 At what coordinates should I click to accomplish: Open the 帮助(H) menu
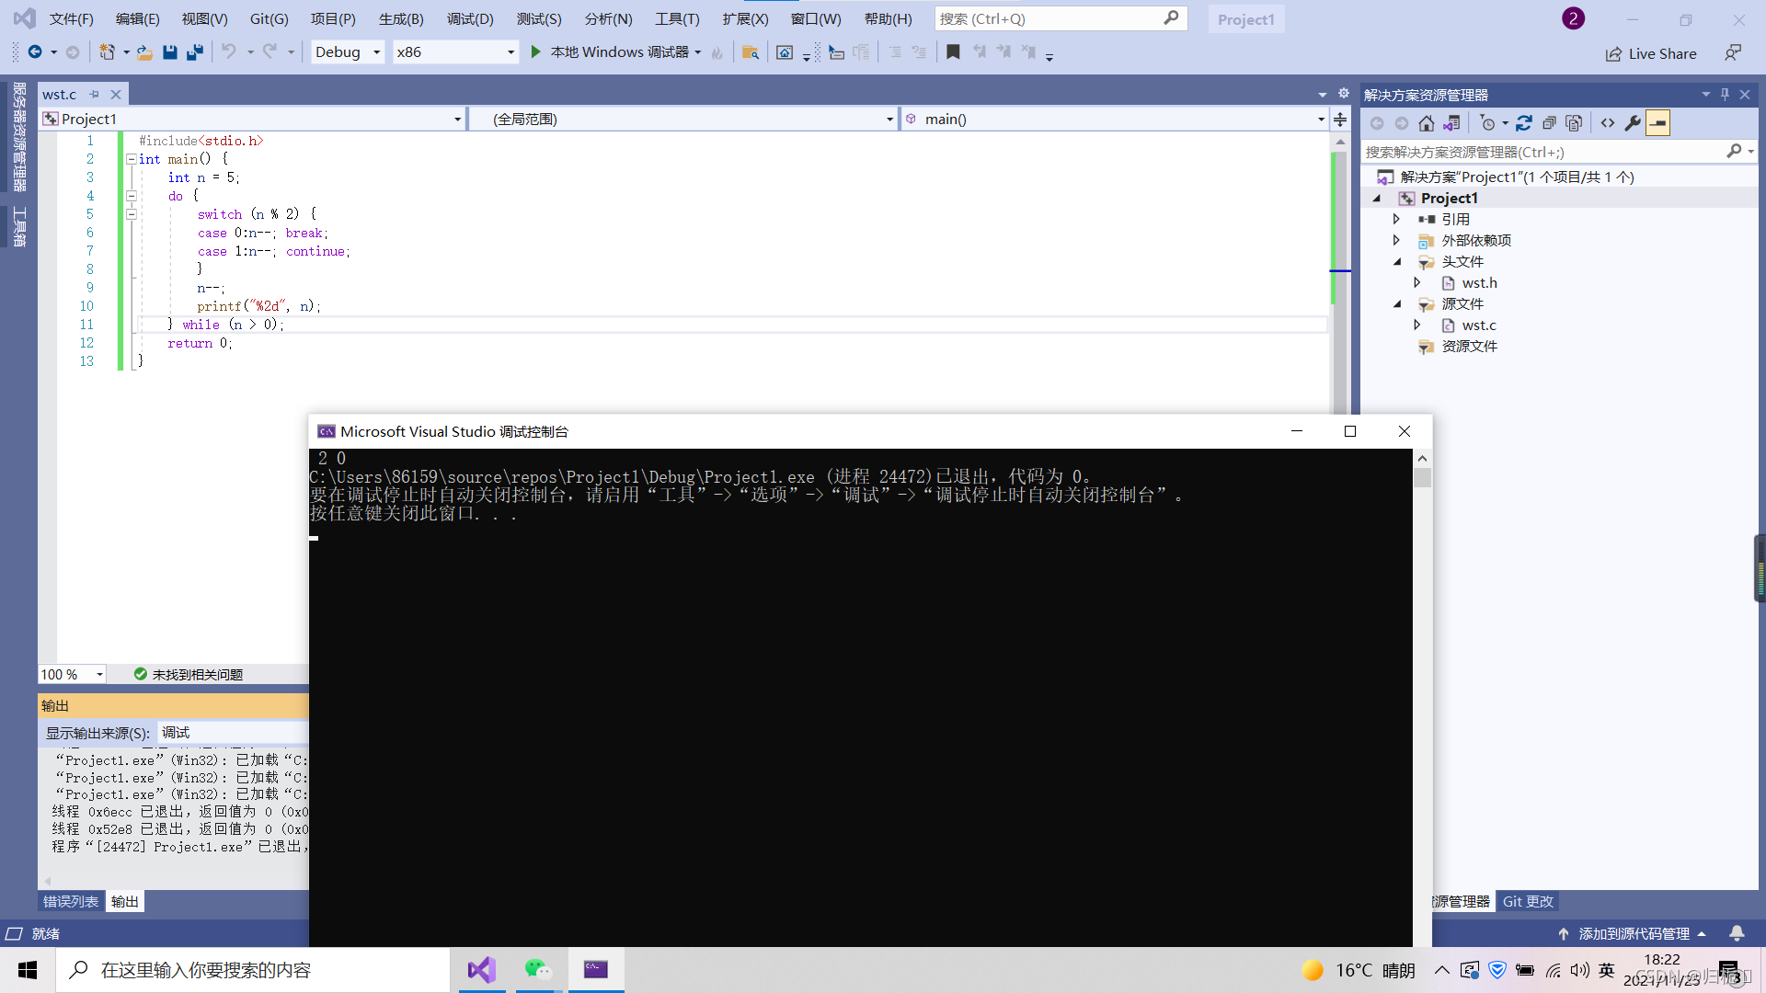(889, 18)
